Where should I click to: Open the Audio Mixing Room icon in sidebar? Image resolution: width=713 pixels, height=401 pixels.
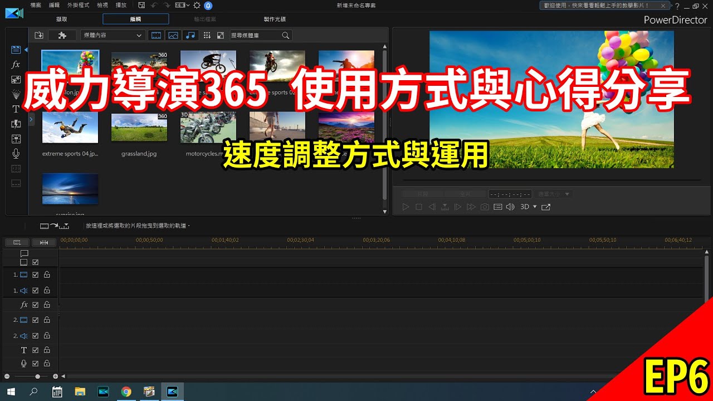(x=16, y=139)
